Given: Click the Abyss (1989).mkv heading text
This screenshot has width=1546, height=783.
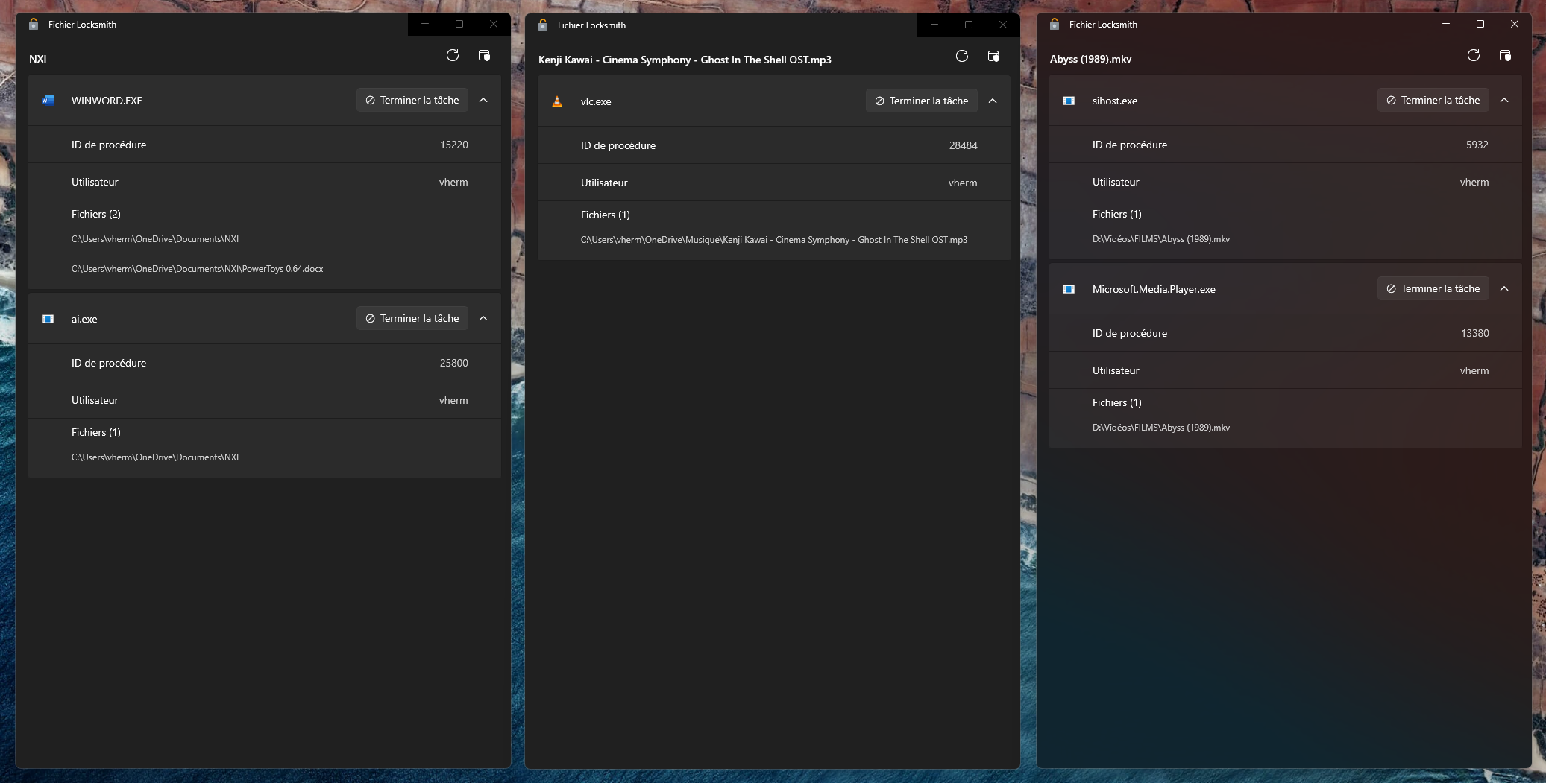Looking at the screenshot, I should 1090,59.
